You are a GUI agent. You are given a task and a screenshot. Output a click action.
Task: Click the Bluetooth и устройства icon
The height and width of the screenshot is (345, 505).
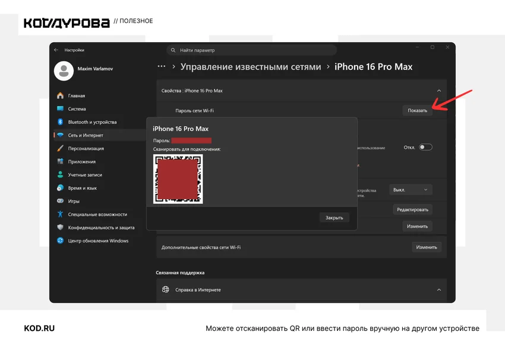click(60, 122)
